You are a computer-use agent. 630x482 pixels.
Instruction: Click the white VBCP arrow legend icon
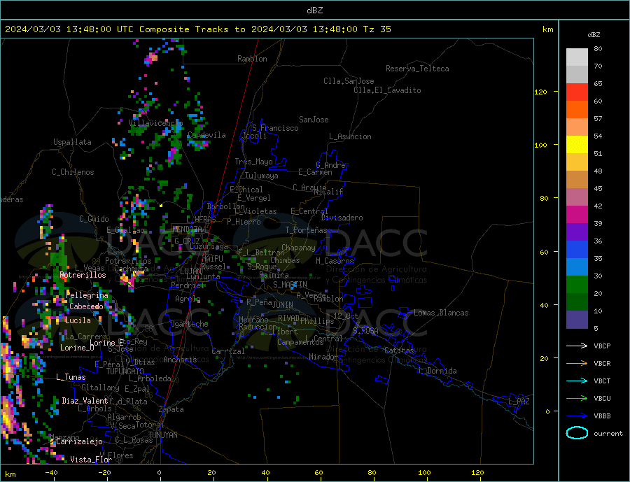[577, 346]
